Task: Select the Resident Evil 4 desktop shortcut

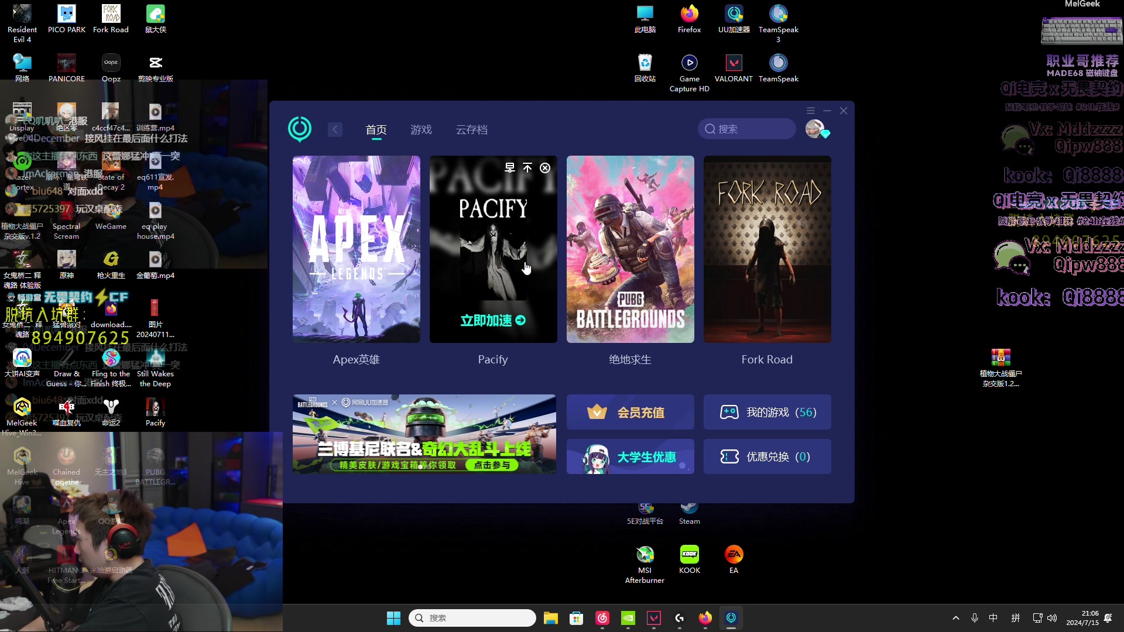Action: (22, 24)
